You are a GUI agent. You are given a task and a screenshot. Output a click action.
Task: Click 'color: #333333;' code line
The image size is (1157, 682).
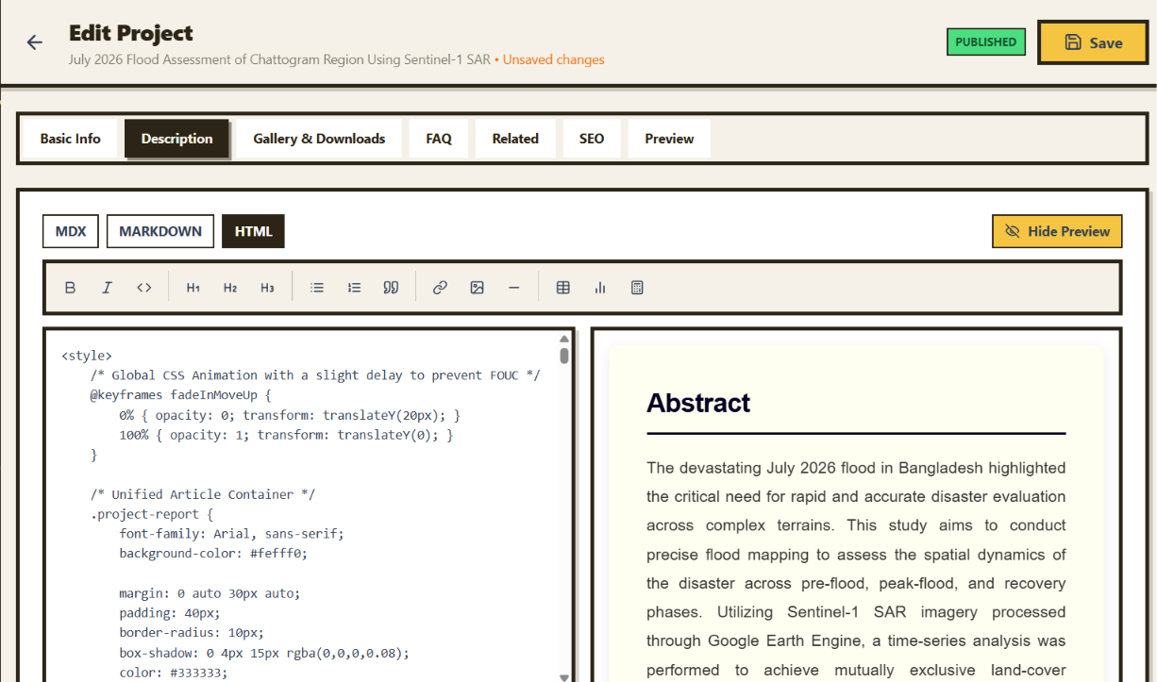pos(174,673)
